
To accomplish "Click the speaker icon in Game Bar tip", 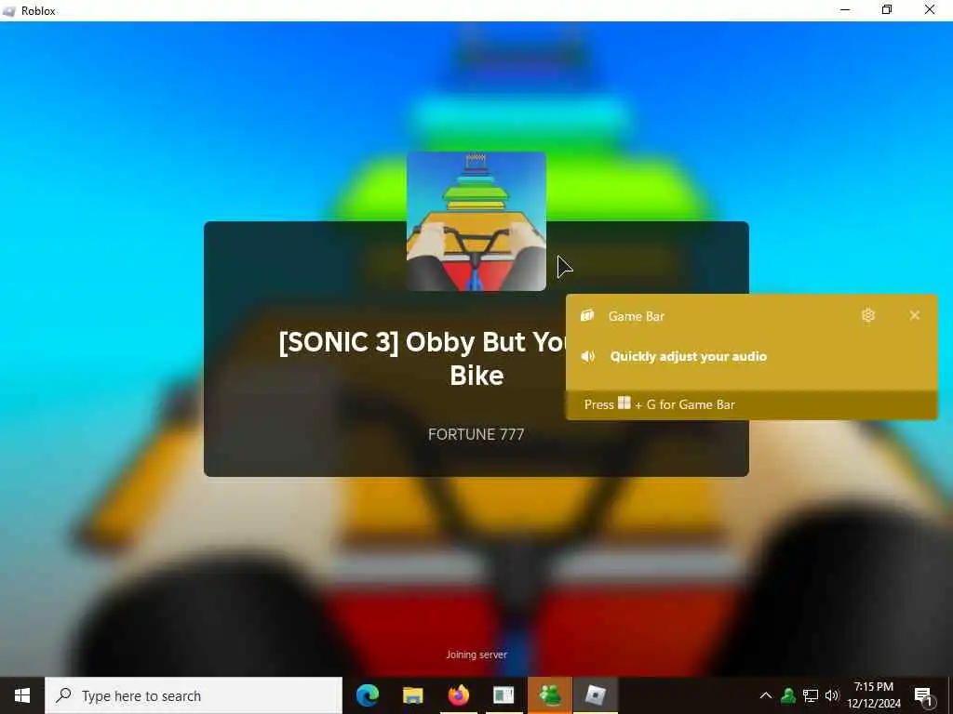I will (588, 356).
